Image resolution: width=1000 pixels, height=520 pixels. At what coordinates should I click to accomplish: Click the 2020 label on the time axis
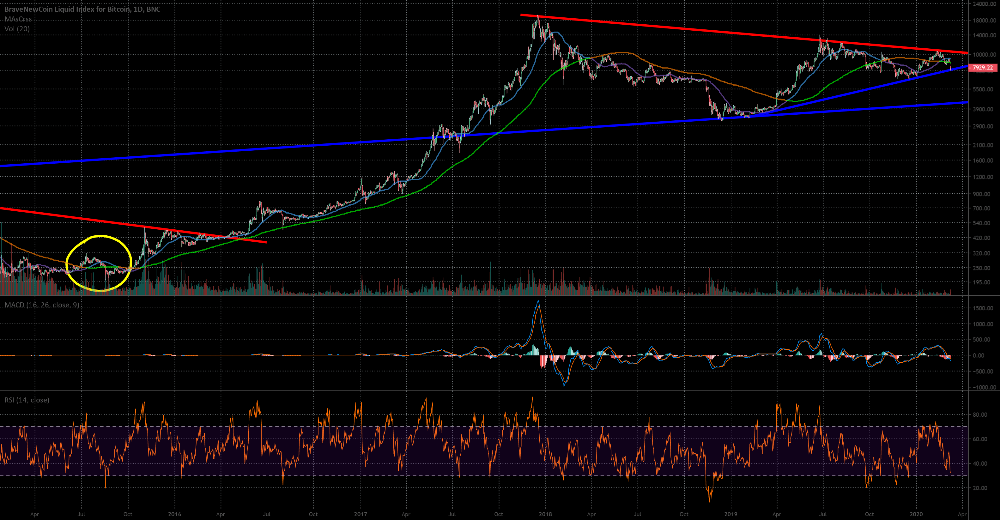point(916,514)
